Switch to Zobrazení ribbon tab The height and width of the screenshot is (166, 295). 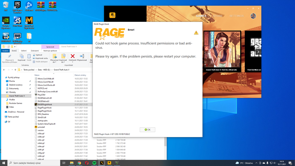pos(35,51)
